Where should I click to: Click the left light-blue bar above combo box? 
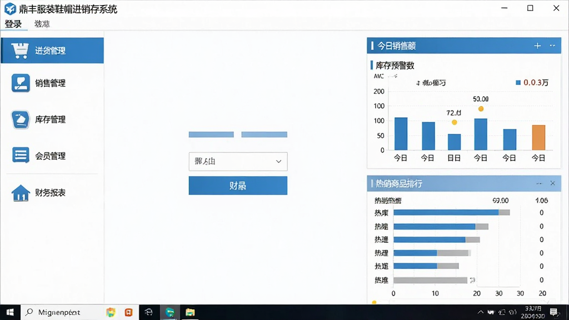click(211, 134)
